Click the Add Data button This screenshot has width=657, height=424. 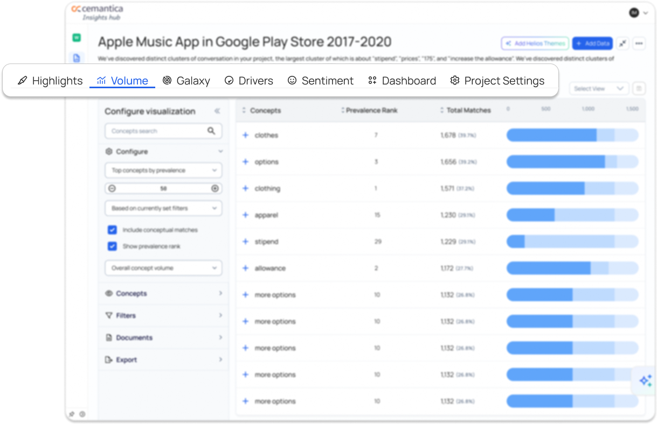click(593, 44)
